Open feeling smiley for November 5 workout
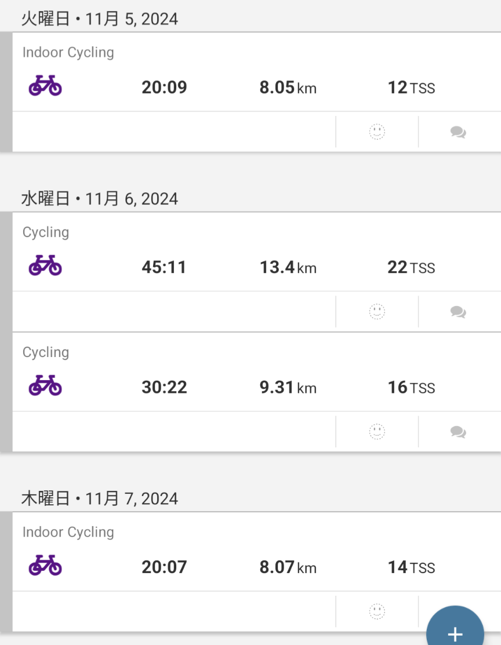The width and height of the screenshot is (501, 645). [x=377, y=132]
